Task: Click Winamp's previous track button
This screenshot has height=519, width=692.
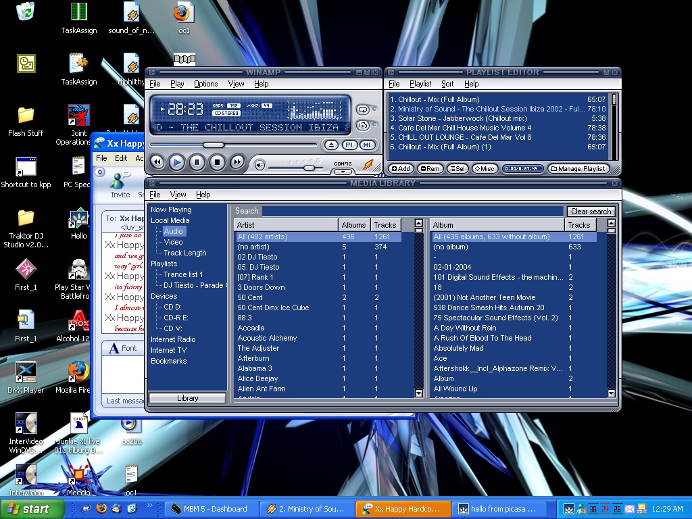Action: (157, 162)
